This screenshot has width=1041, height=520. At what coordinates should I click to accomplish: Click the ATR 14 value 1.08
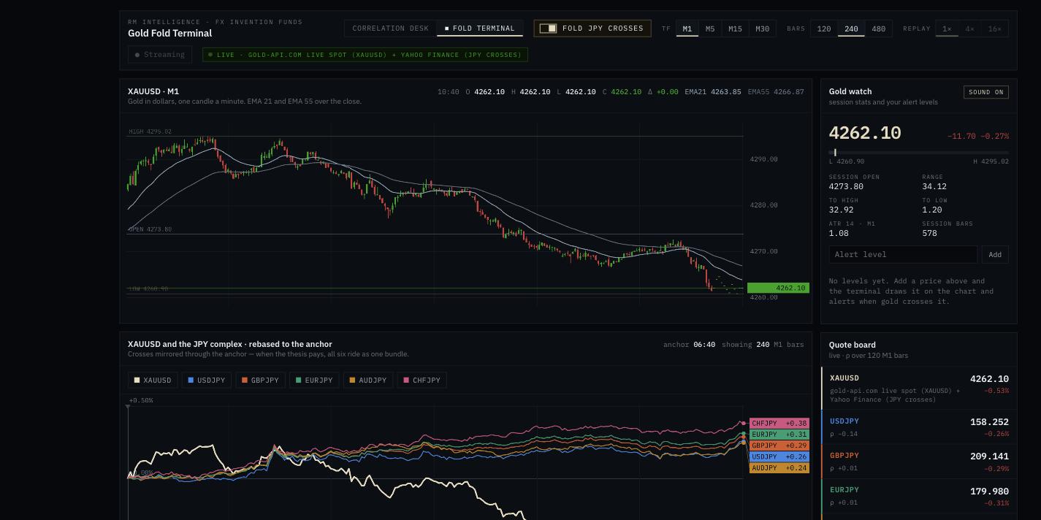839,234
